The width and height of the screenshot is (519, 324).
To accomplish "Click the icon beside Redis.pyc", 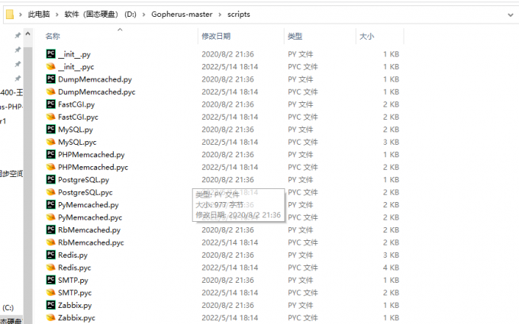I will point(50,268).
